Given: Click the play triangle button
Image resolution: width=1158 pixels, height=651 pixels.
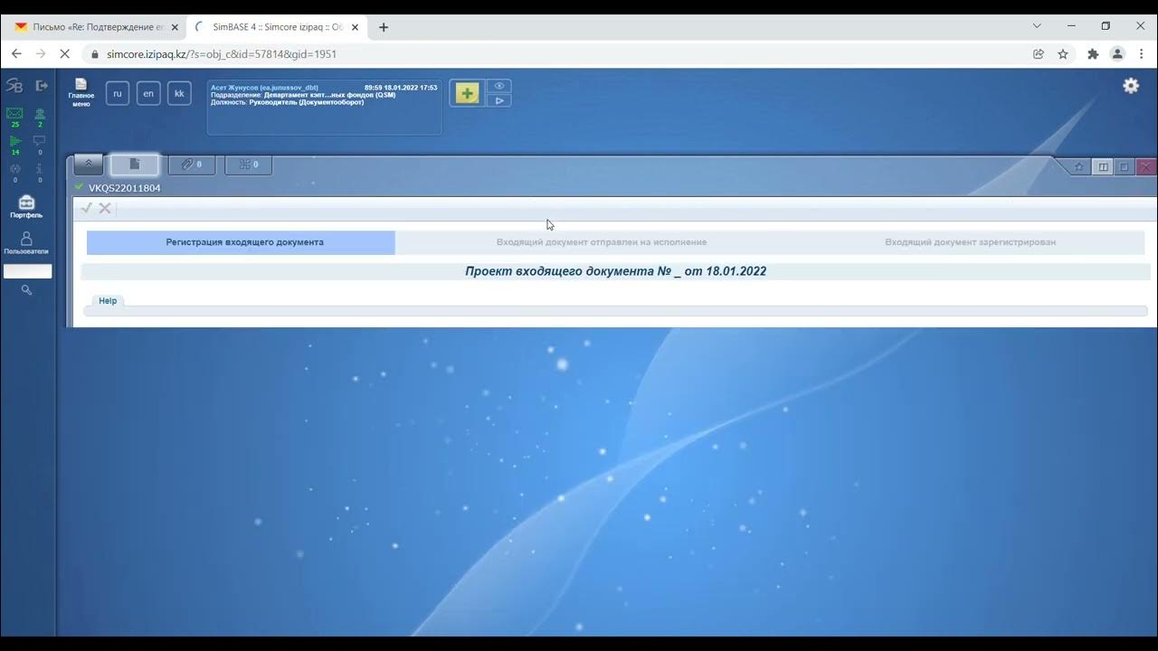Looking at the screenshot, I should [x=499, y=100].
